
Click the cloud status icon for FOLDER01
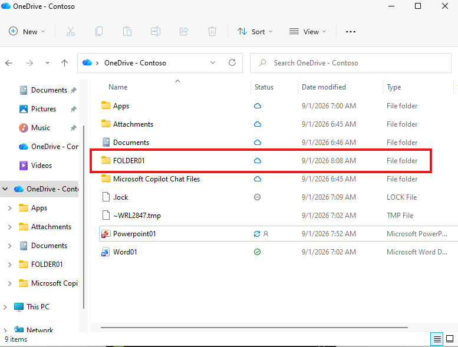[258, 160]
